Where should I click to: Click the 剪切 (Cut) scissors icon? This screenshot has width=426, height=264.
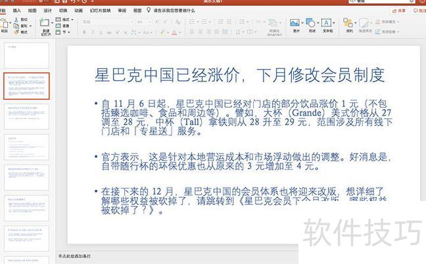[x=16, y=20]
